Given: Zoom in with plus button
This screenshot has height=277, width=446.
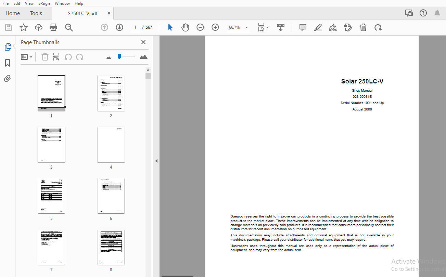Looking at the screenshot, I should click(215, 27).
